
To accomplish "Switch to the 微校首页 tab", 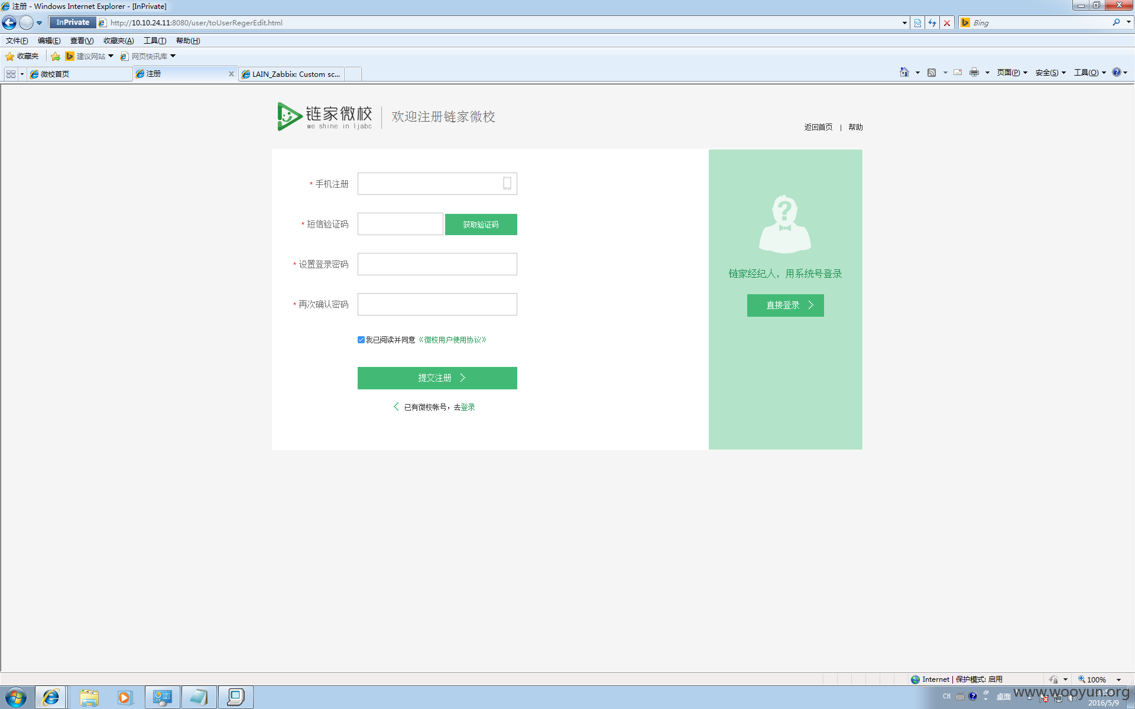I will coord(80,74).
